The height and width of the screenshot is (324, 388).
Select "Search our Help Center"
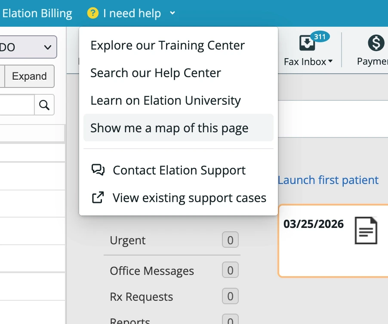(x=155, y=73)
